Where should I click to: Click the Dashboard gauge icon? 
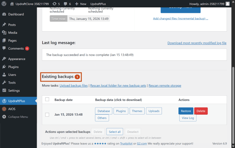point(4,14)
